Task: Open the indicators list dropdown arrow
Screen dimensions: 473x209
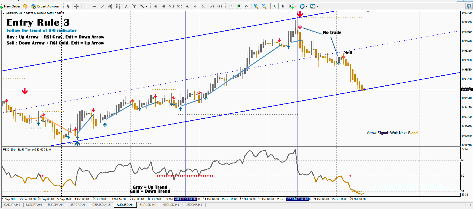Action: [x=296, y=6]
